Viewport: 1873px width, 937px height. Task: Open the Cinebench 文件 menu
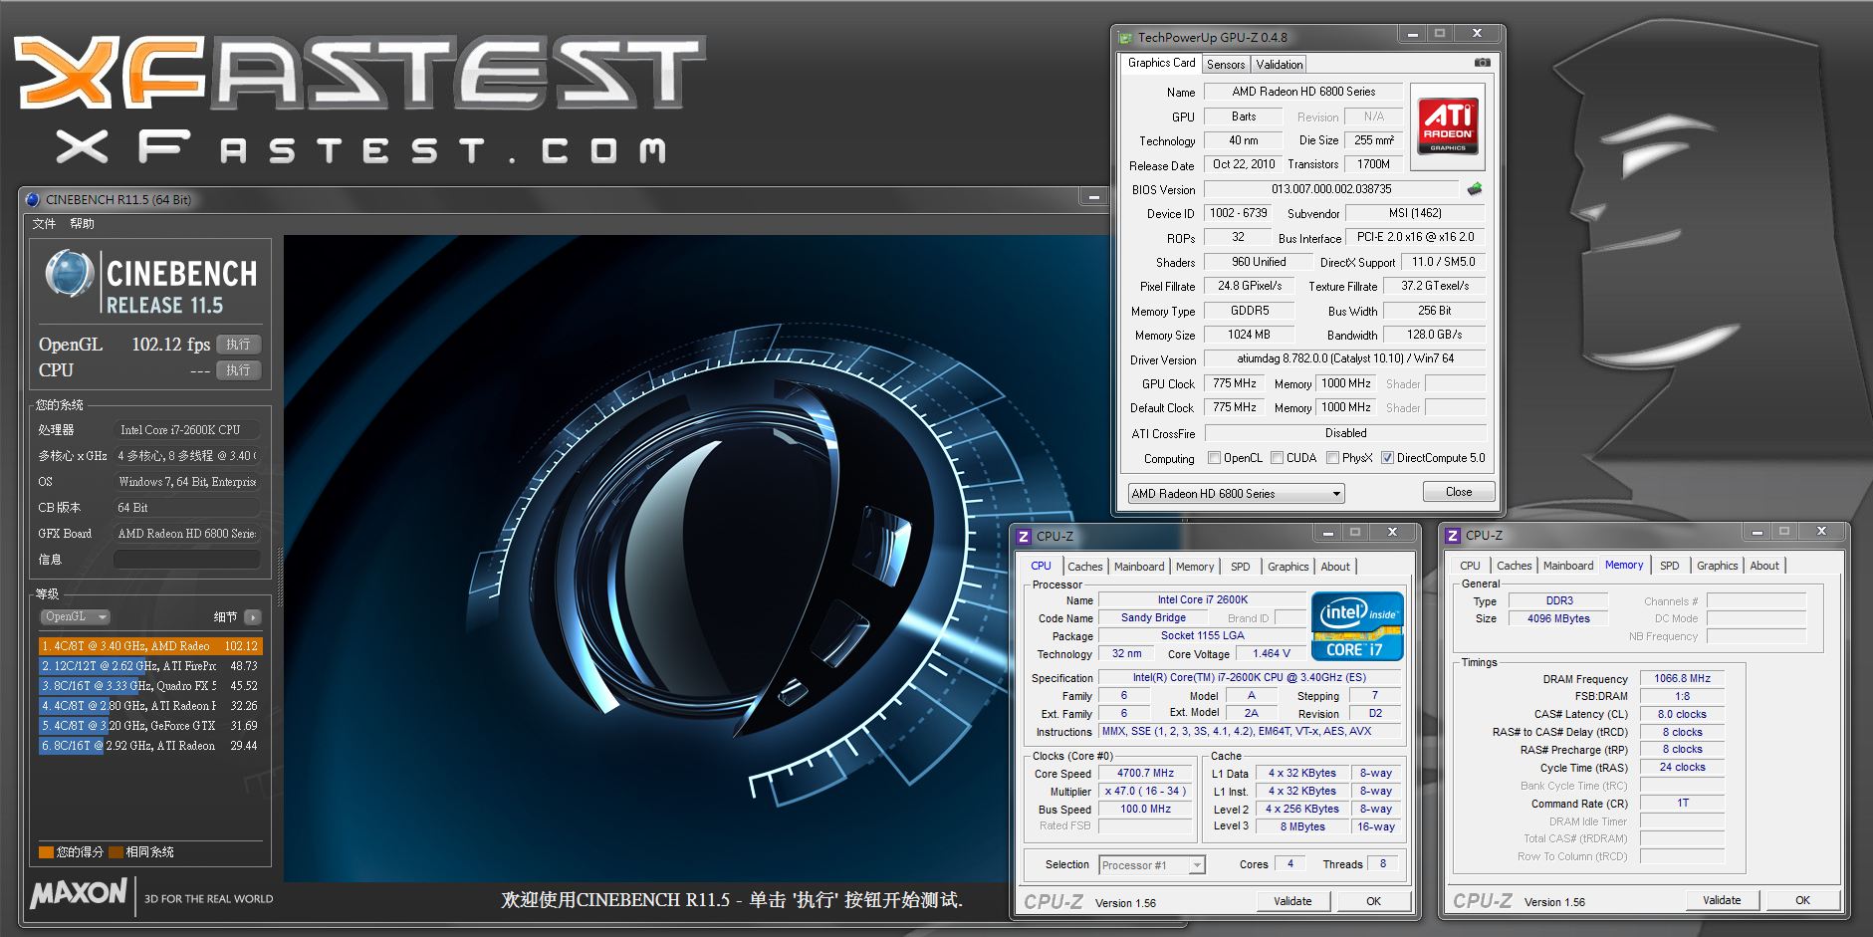click(x=44, y=224)
